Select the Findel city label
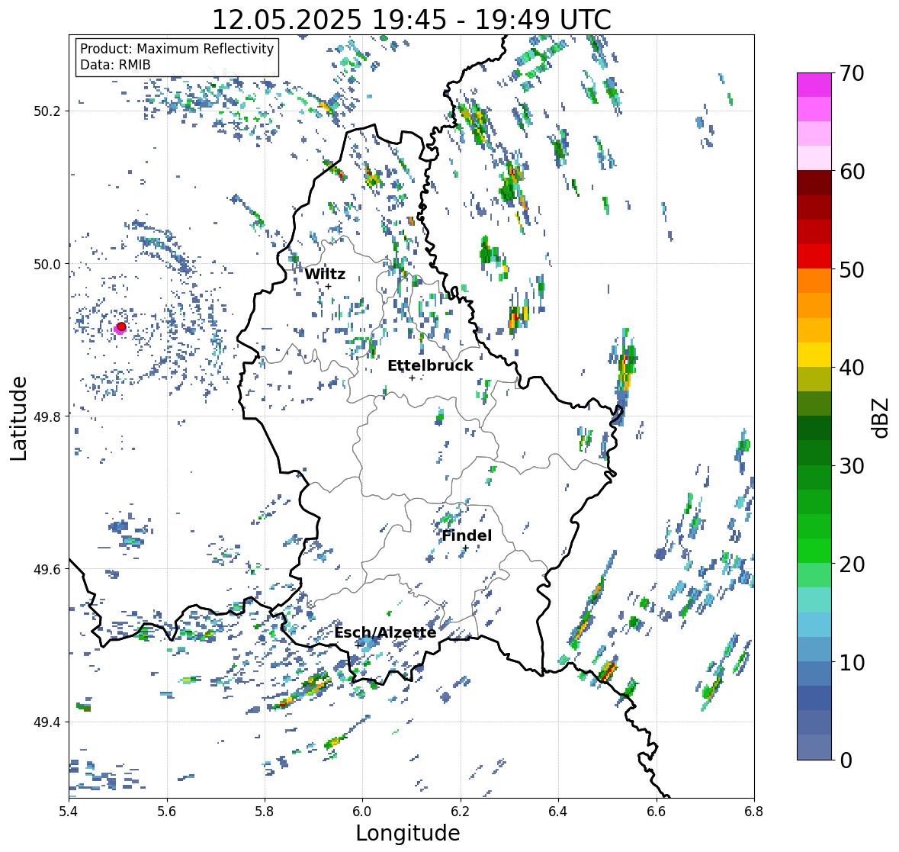The width and height of the screenshot is (899, 852). [467, 535]
